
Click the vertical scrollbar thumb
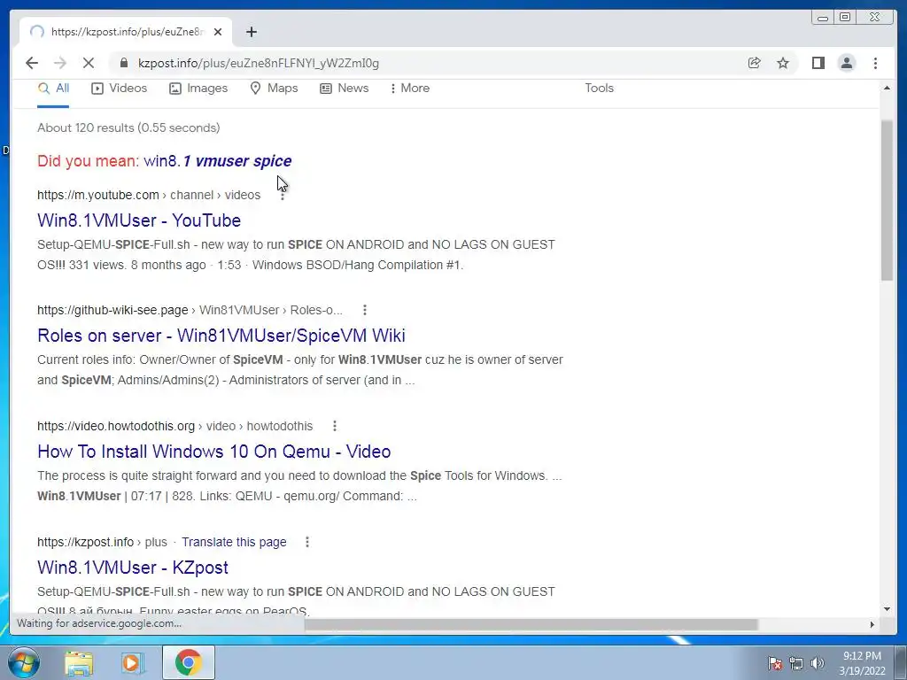[887, 201]
